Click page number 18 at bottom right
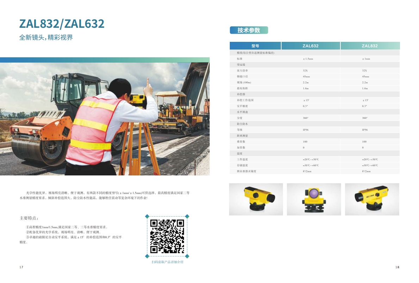This screenshot has height=283, width=419. [397, 268]
